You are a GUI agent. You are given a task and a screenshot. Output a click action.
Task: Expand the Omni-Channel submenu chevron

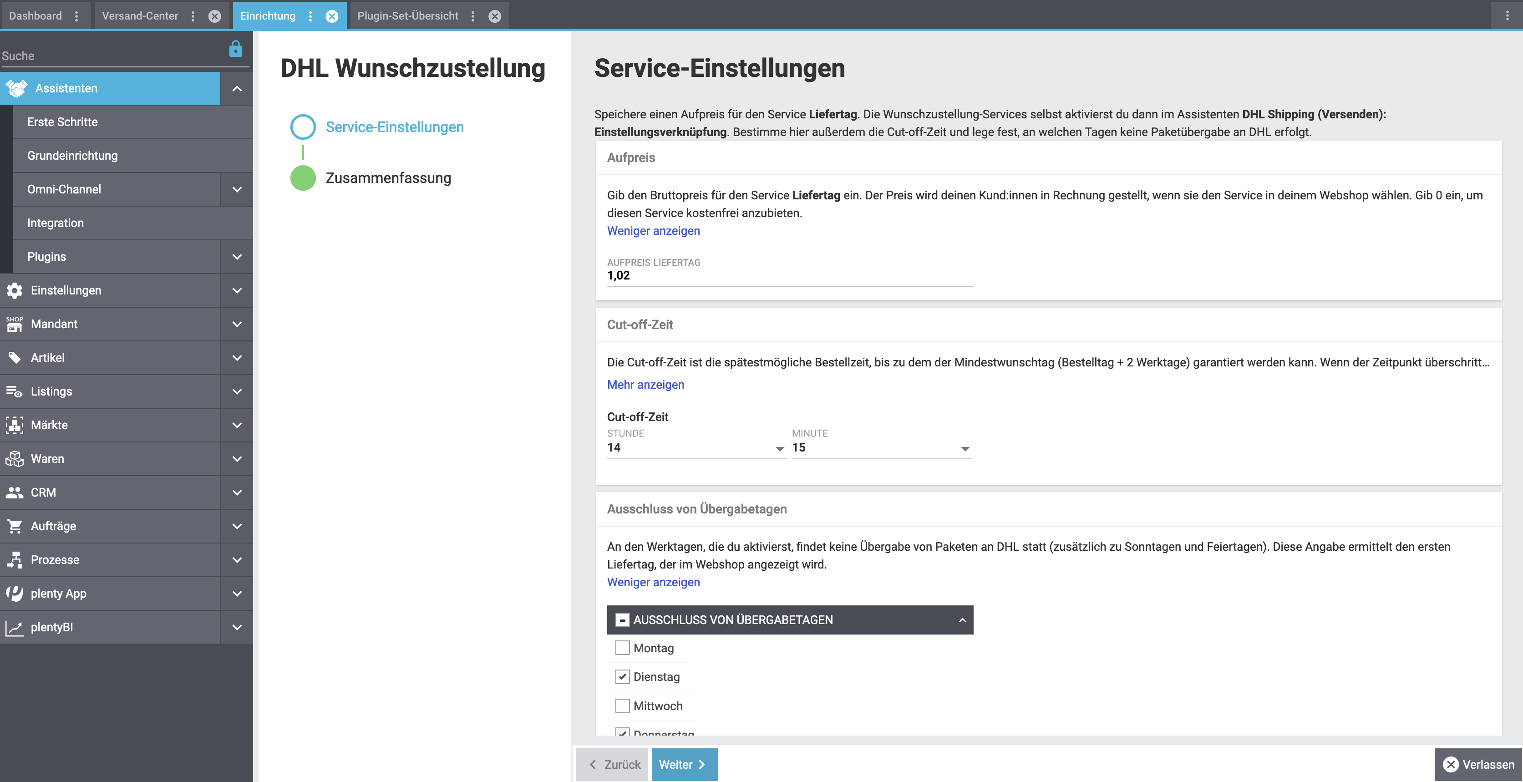(x=237, y=190)
